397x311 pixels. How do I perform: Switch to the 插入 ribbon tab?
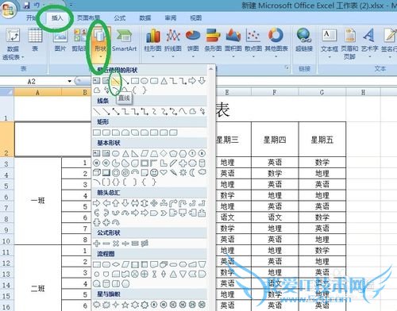pos(57,17)
